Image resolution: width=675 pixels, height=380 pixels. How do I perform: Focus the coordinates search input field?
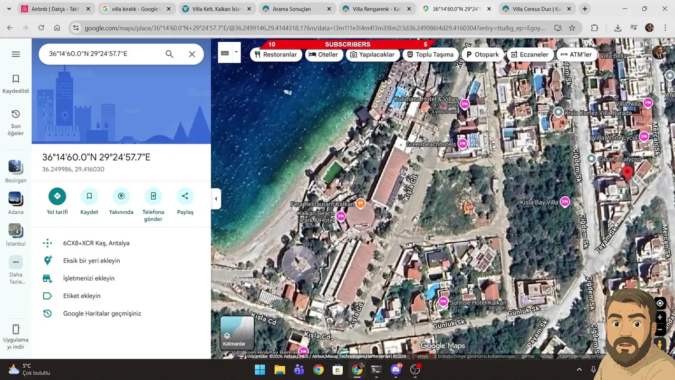point(103,54)
